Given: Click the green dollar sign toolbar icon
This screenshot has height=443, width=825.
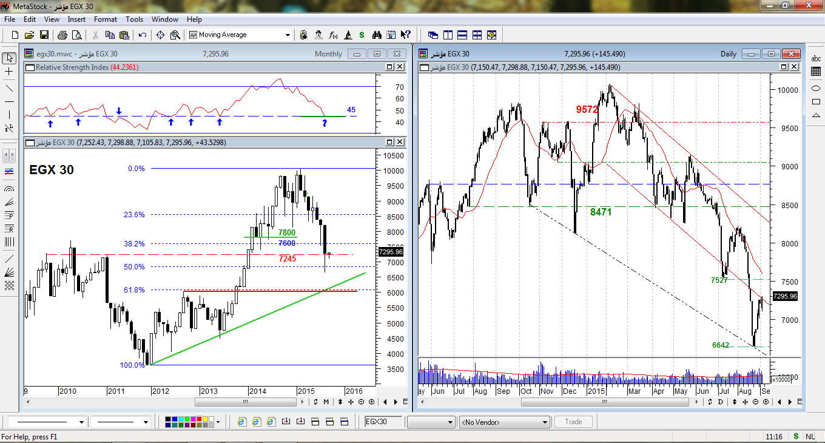Looking at the screenshot, I should 362,35.
